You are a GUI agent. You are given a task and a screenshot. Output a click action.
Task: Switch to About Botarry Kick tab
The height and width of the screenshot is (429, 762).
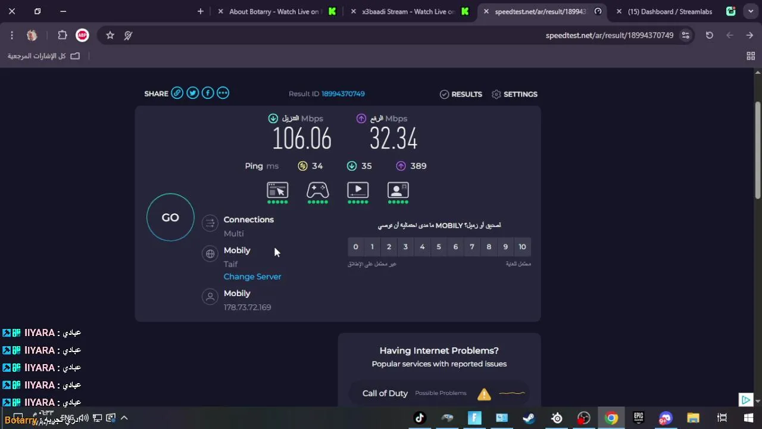pos(276,11)
